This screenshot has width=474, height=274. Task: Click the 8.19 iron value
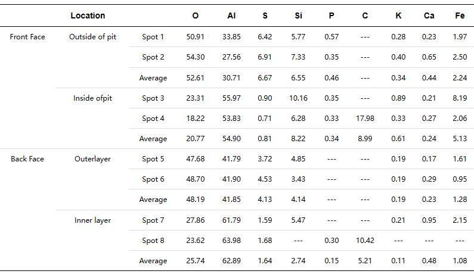(460, 98)
